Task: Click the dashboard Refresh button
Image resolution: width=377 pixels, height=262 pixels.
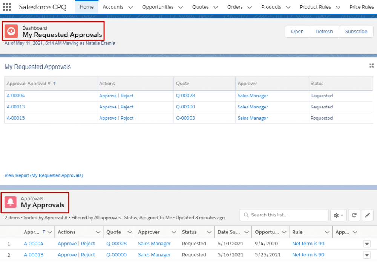Action: 324,32
